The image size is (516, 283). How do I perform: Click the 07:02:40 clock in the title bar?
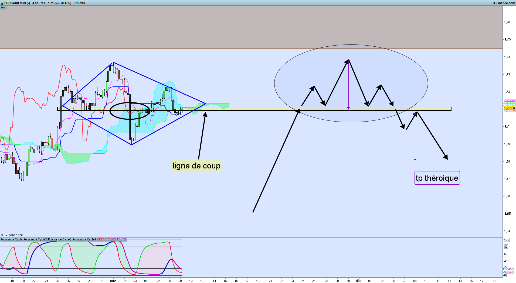(79, 3)
